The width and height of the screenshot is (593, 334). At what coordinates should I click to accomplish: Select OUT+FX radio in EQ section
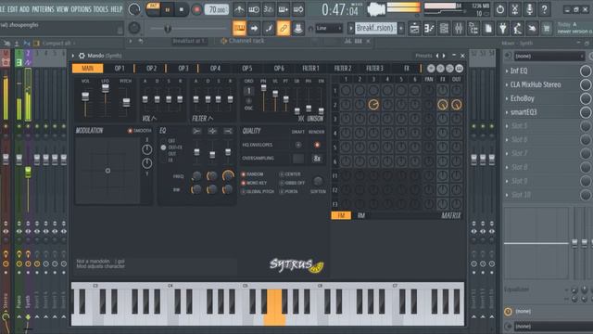pyautogui.click(x=163, y=148)
